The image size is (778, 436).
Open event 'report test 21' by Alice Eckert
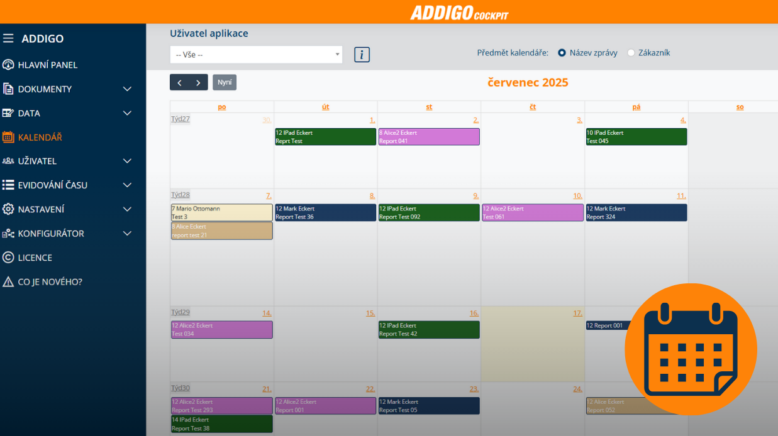pyautogui.click(x=222, y=231)
